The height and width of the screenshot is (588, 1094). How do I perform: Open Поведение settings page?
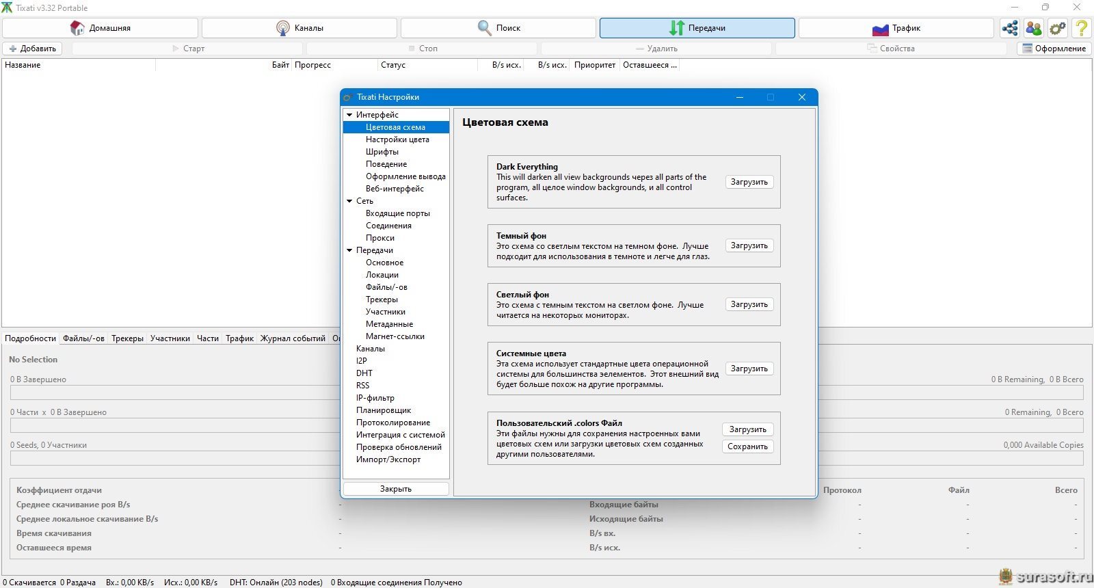386,164
